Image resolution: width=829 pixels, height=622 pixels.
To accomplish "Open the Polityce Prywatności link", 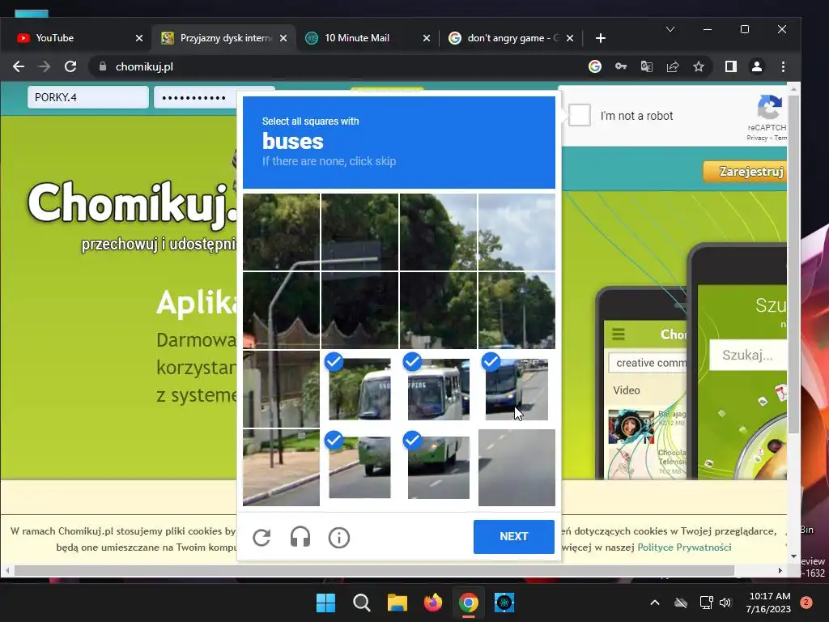I will [x=684, y=547].
